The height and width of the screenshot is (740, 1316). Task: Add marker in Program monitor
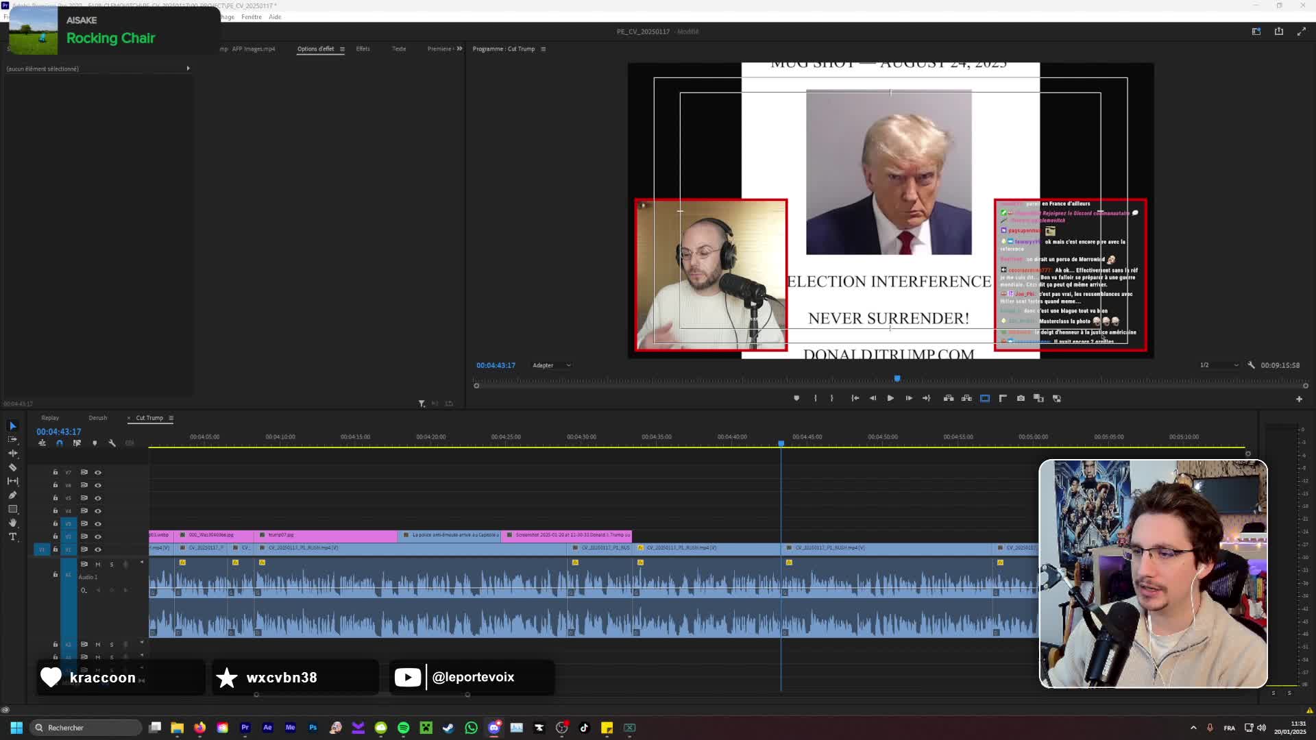pyautogui.click(x=796, y=398)
